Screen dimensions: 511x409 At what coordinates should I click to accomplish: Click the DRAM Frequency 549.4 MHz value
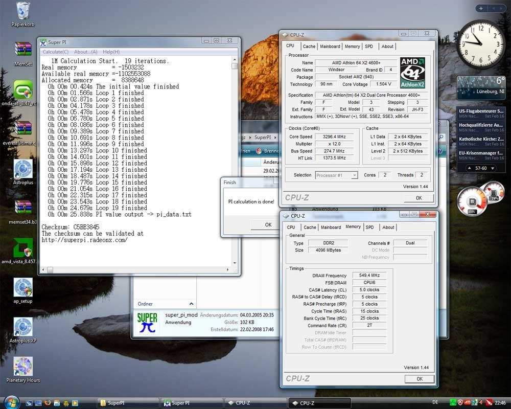pyautogui.click(x=369, y=275)
